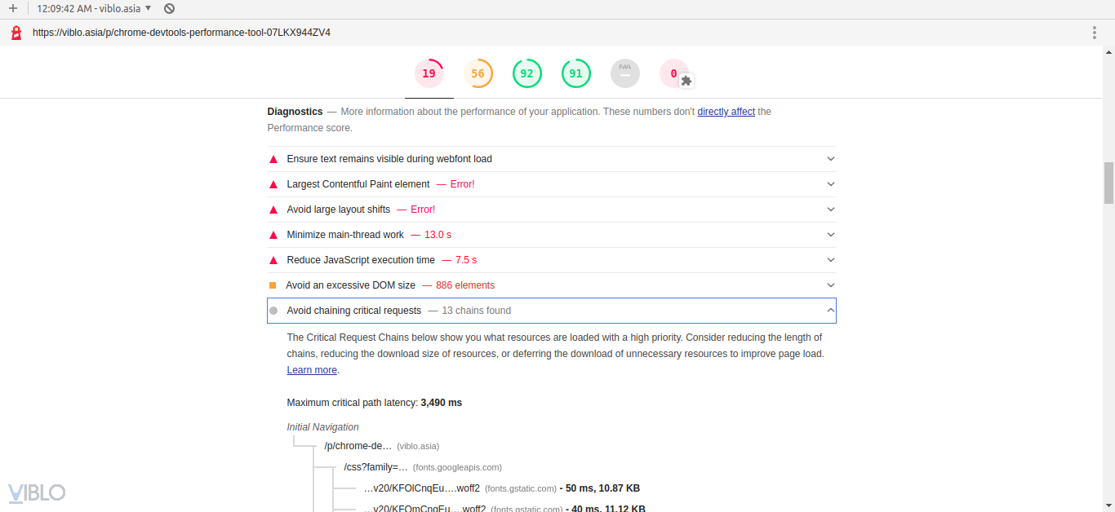The image size is (1115, 512).
Task: Expand 'Avoid large layout shifts' audit chevron
Action: click(831, 210)
